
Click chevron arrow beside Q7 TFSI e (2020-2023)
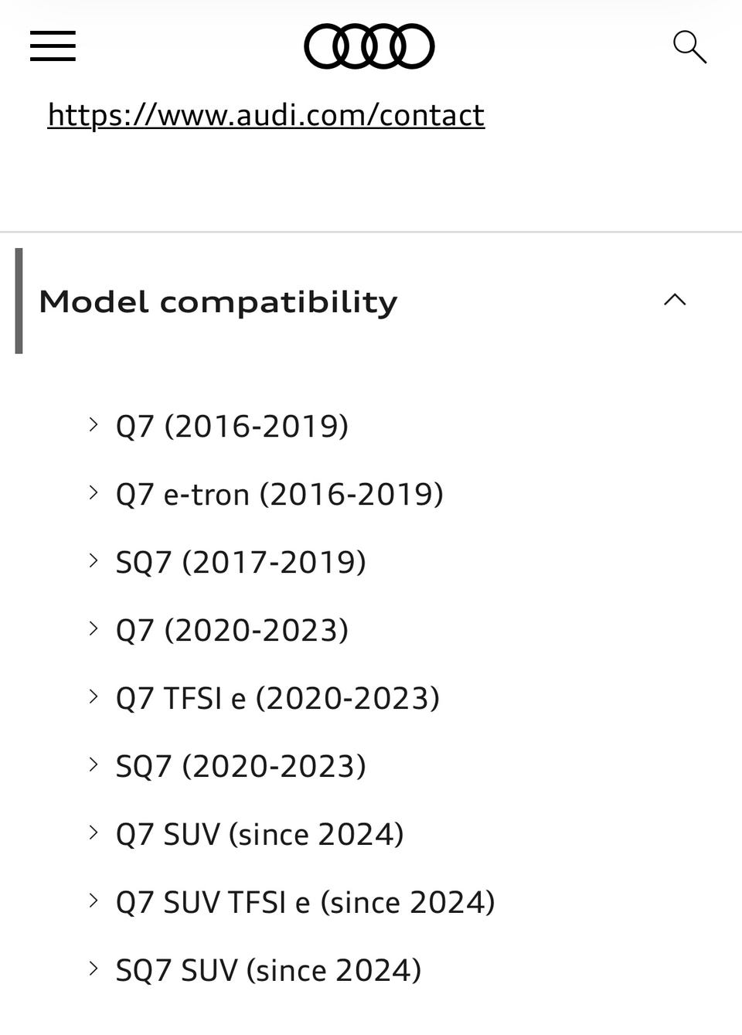pyautogui.click(x=94, y=696)
